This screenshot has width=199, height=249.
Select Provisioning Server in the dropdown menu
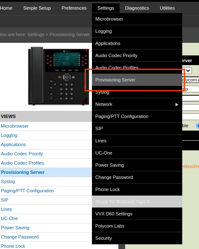click(137, 80)
